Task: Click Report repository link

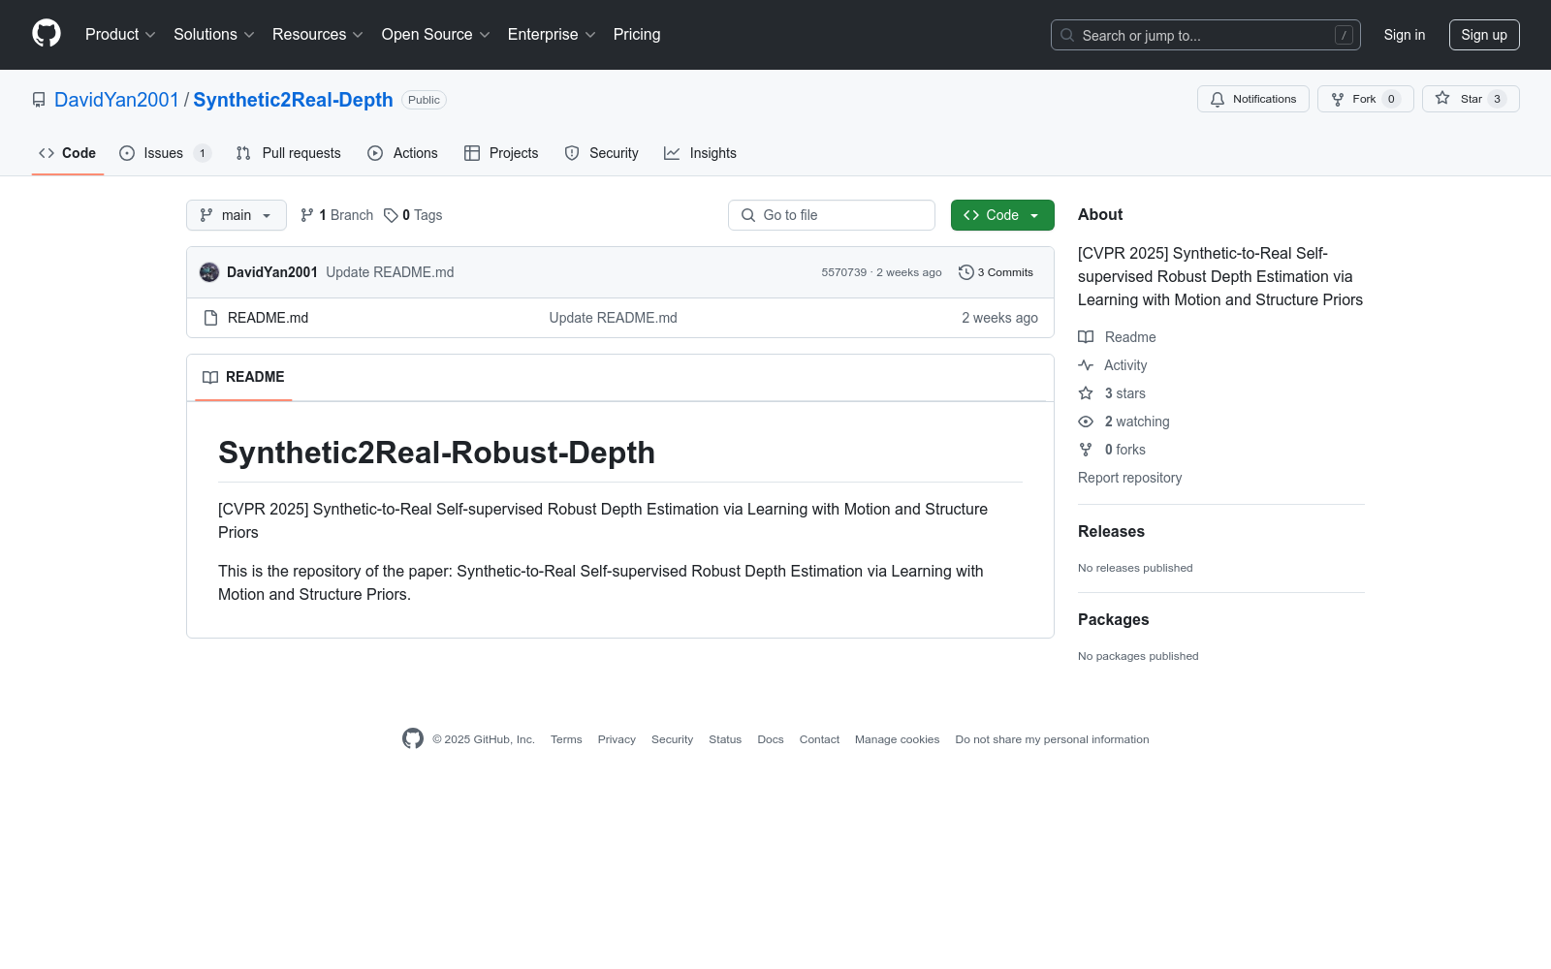Action: click(x=1129, y=478)
